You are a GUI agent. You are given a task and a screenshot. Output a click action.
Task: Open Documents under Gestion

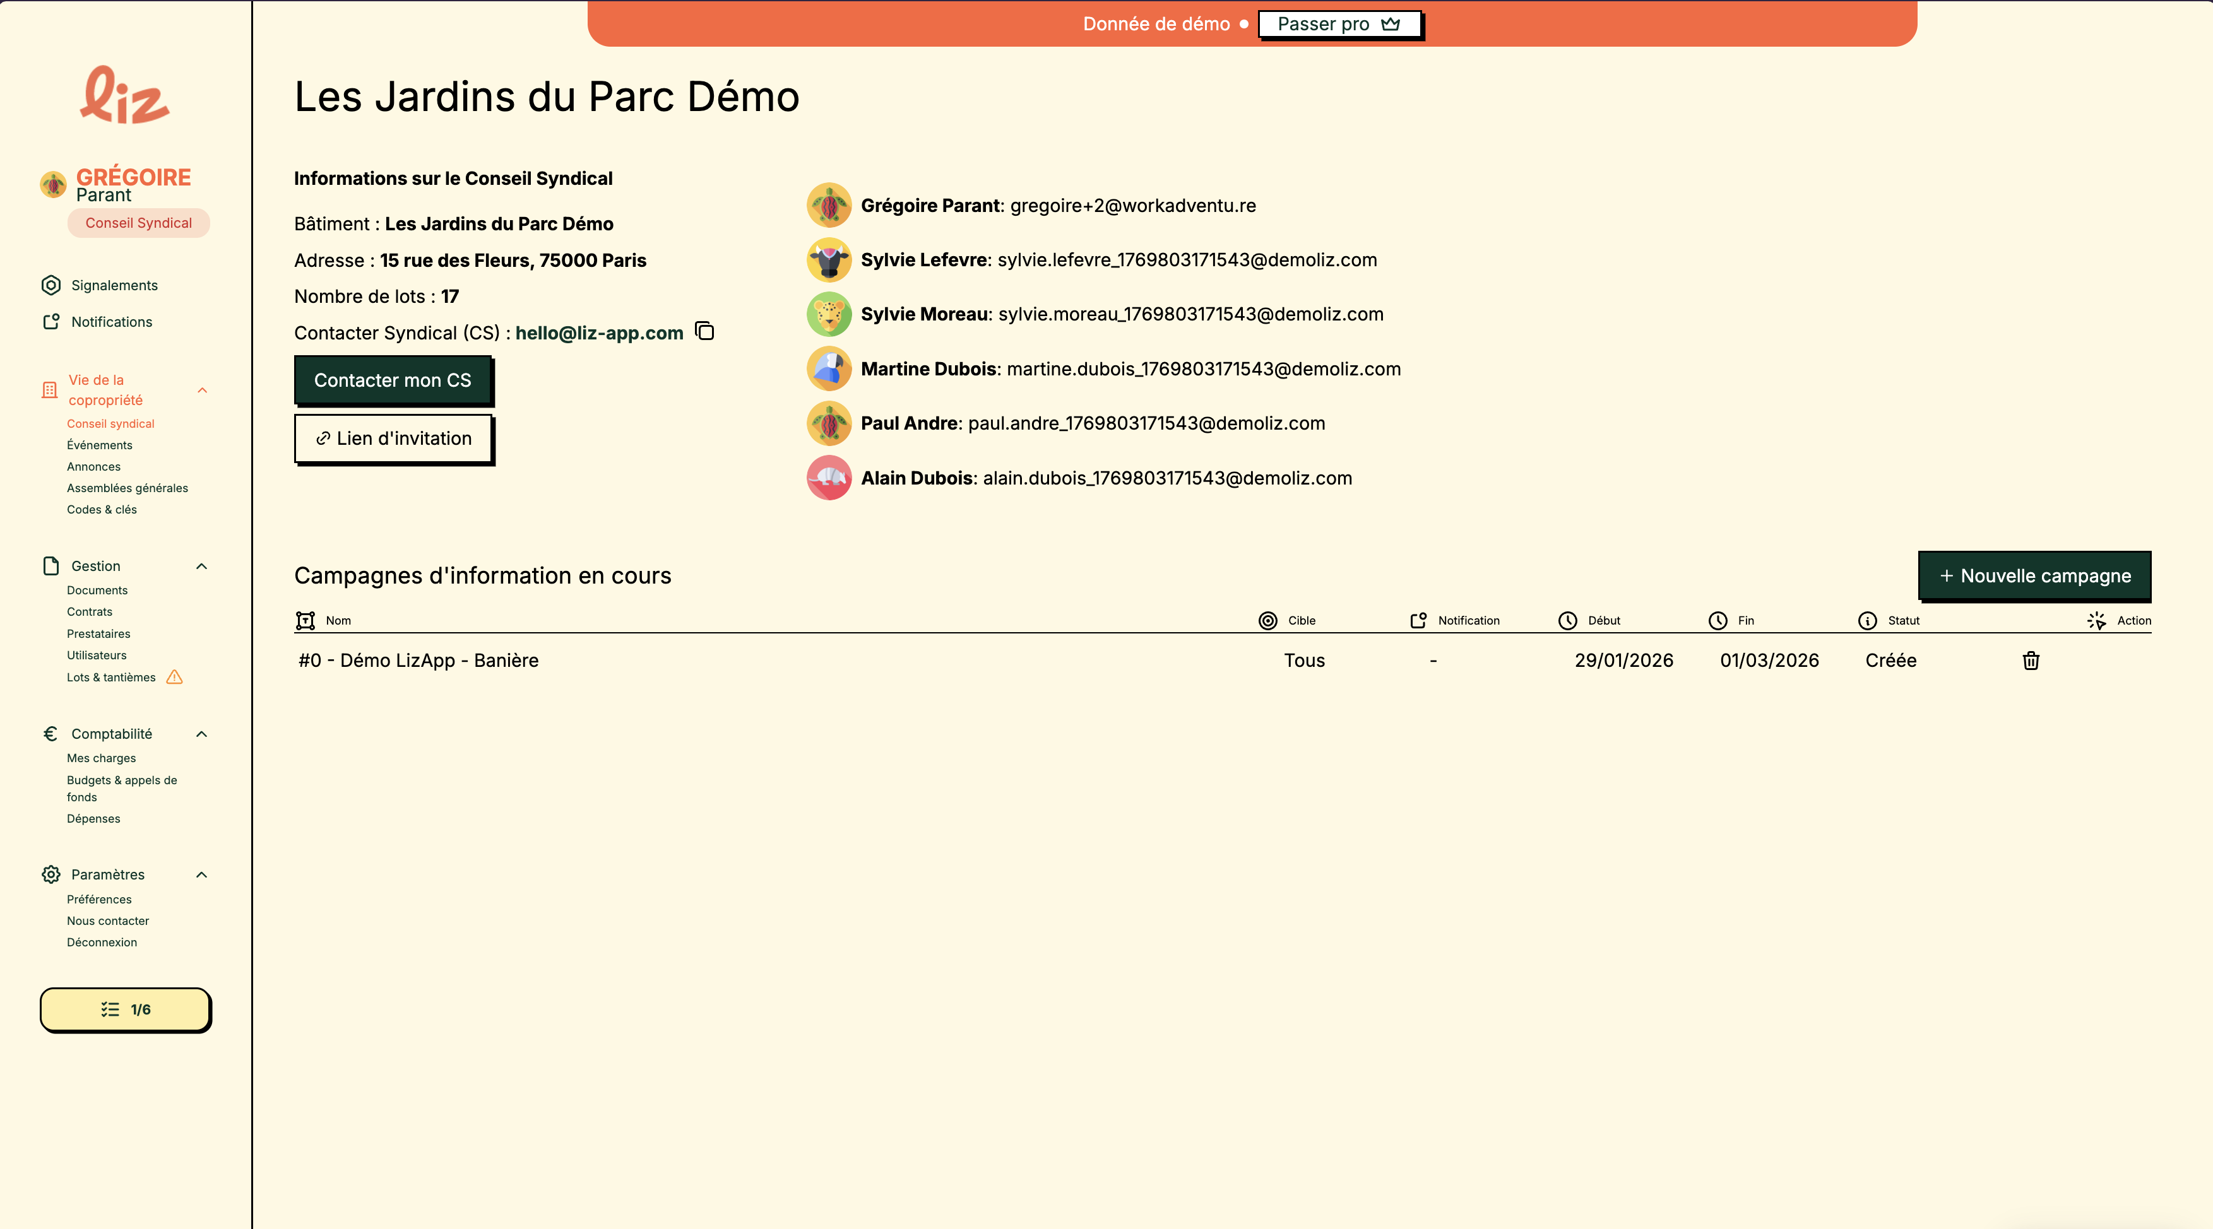click(97, 590)
